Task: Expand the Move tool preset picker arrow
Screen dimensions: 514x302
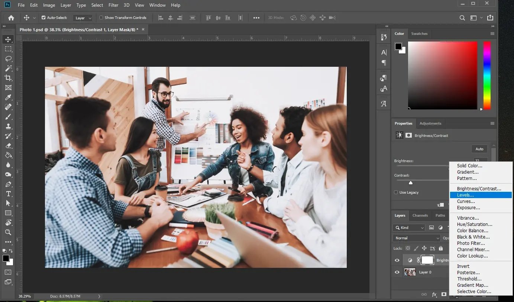Action: pyautogui.click(x=35, y=18)
